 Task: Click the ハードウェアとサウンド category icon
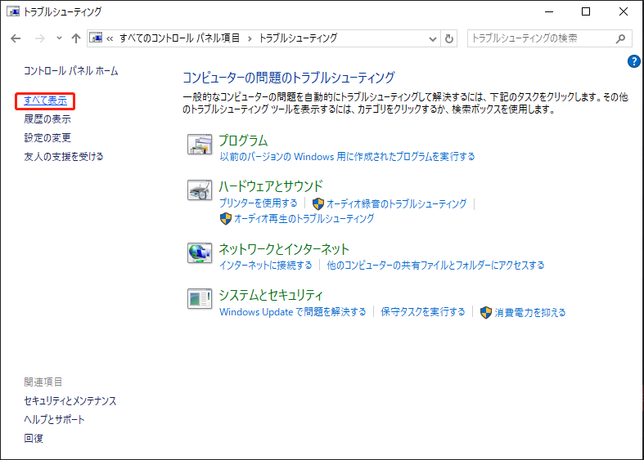click(200, 190)
